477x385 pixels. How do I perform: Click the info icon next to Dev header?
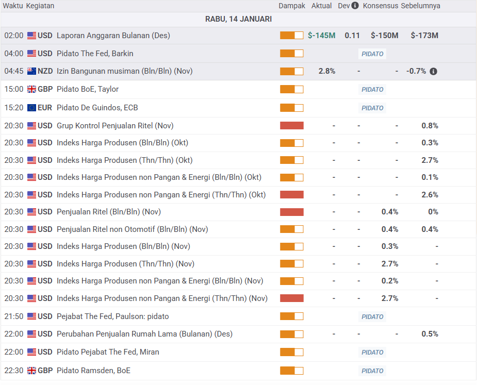355,6
